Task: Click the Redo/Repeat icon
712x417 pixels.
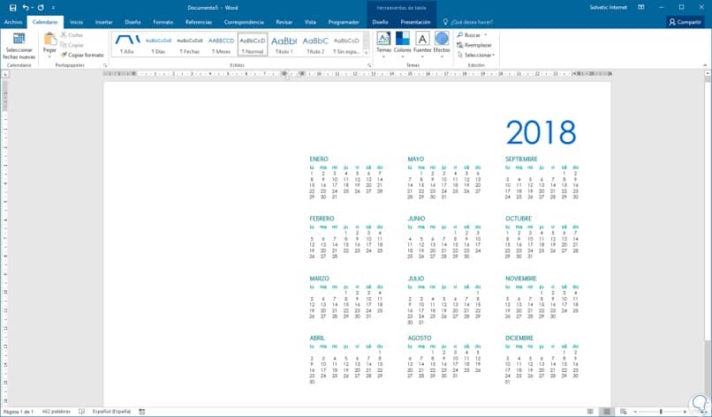Action: tap(41, 8)
